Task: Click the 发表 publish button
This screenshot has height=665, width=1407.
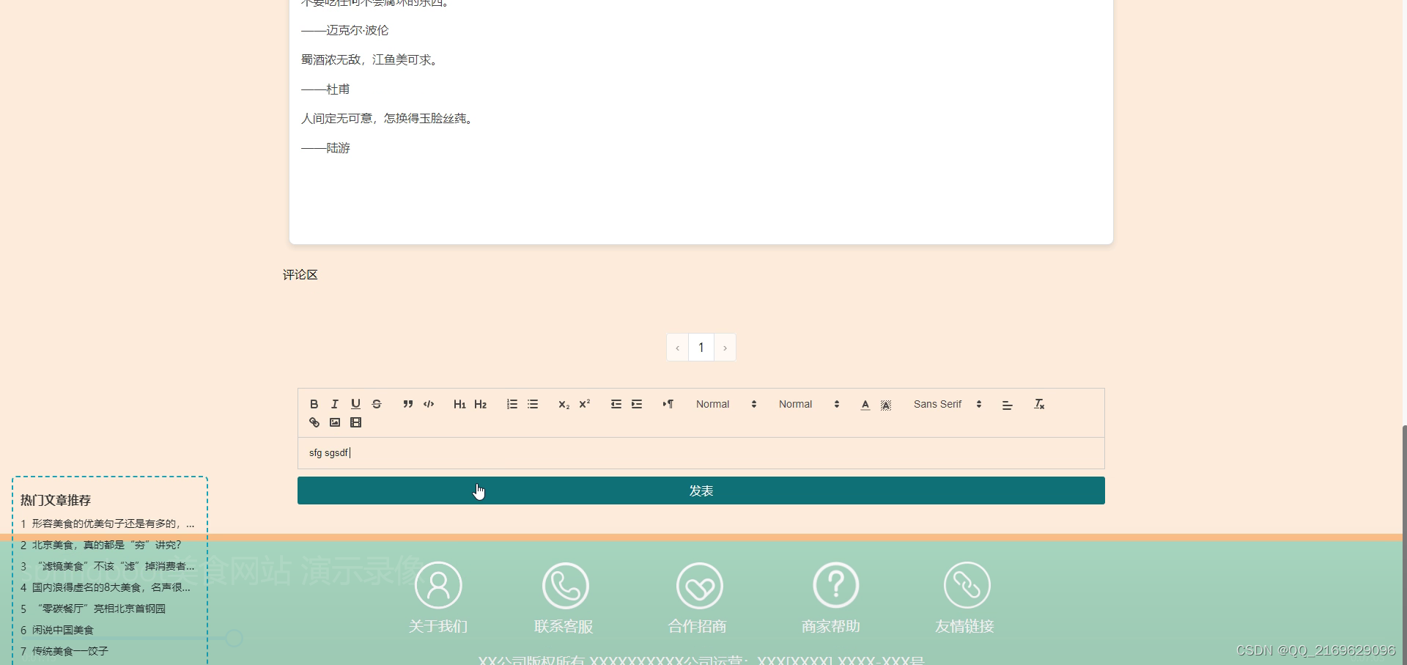Action: 701,491
